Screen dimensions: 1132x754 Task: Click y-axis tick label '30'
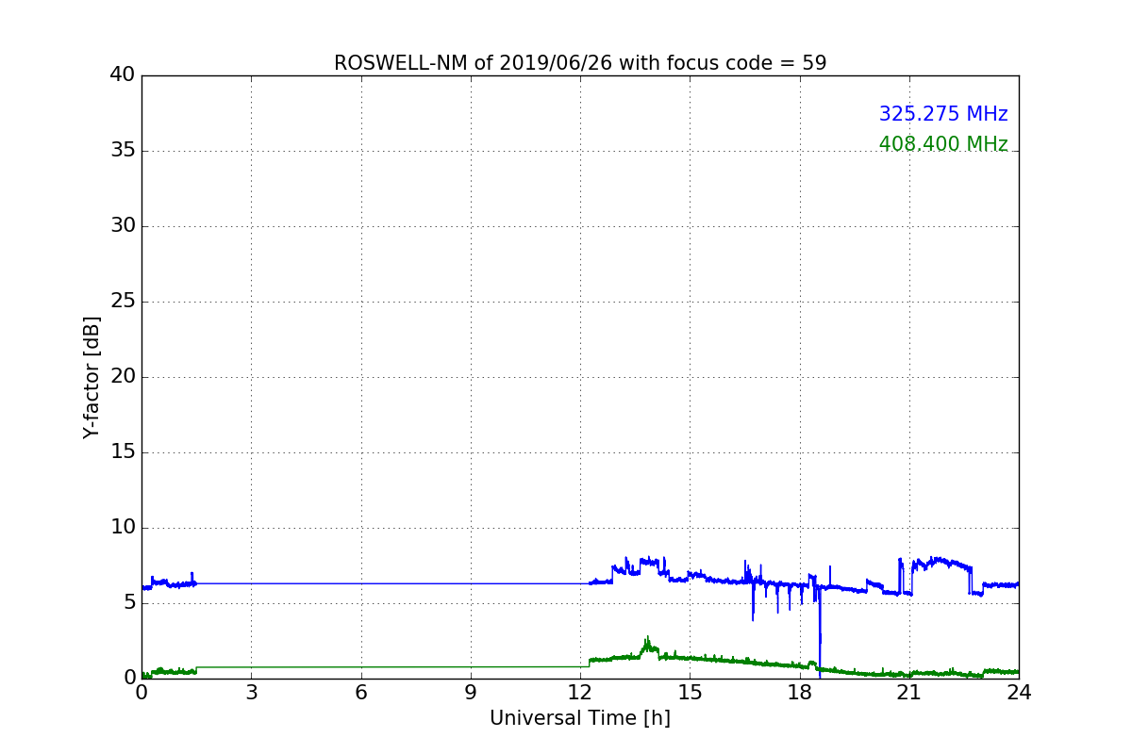[x=123, y=225]
